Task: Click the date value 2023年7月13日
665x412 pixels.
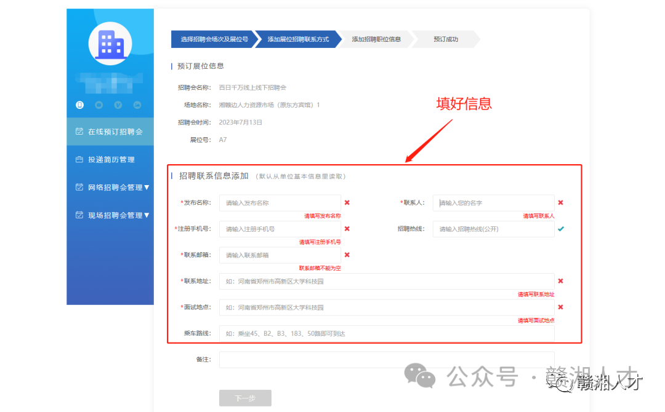Action: click(x=241, y=122)
